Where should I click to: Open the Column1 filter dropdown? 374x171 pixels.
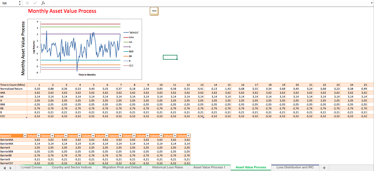pos(25,136)
